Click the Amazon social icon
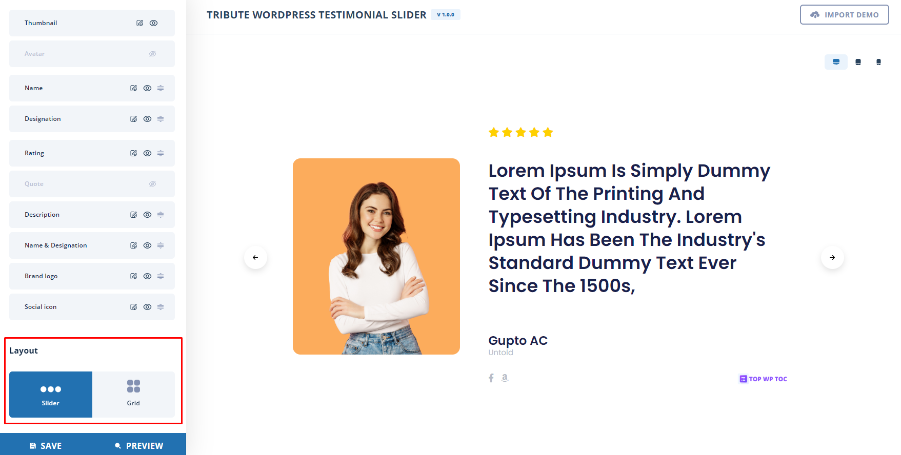Viewport: 901px width, 455px height. pos(505,378)
